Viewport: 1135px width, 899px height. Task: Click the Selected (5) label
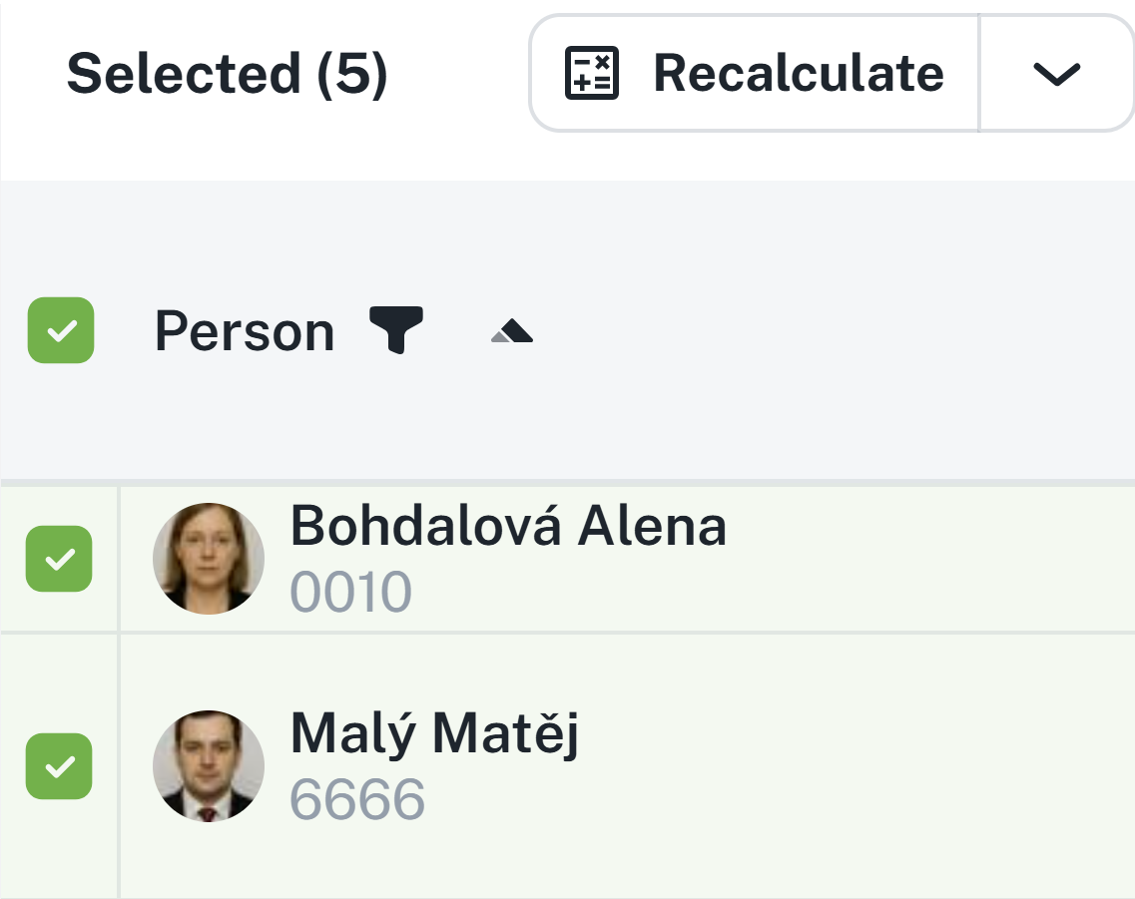[227, 74]
